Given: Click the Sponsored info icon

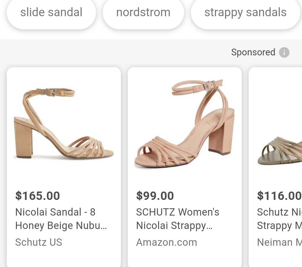Looking at the screenshot, I should pyautogui.click(x=284, y=52).
